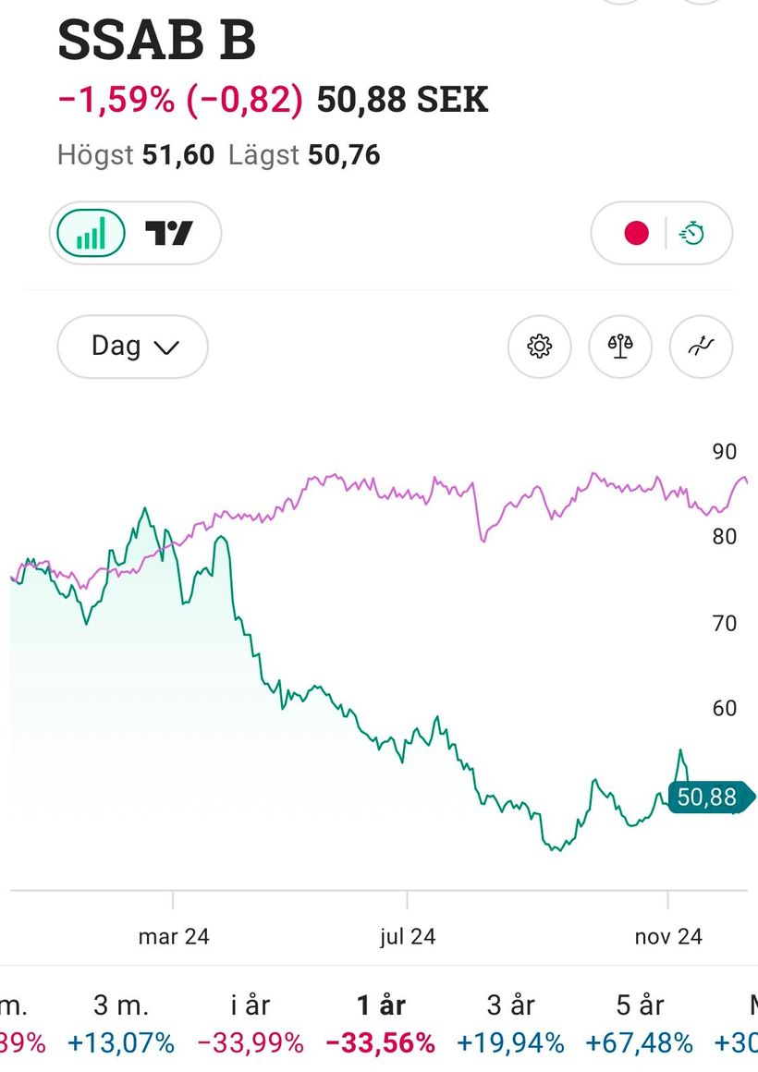Click the red record dot icon
The height and width of the screenshot is (1072, 758).
click(x=636, y=233)
